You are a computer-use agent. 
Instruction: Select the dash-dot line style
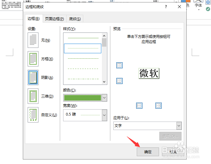coord(83,79)
